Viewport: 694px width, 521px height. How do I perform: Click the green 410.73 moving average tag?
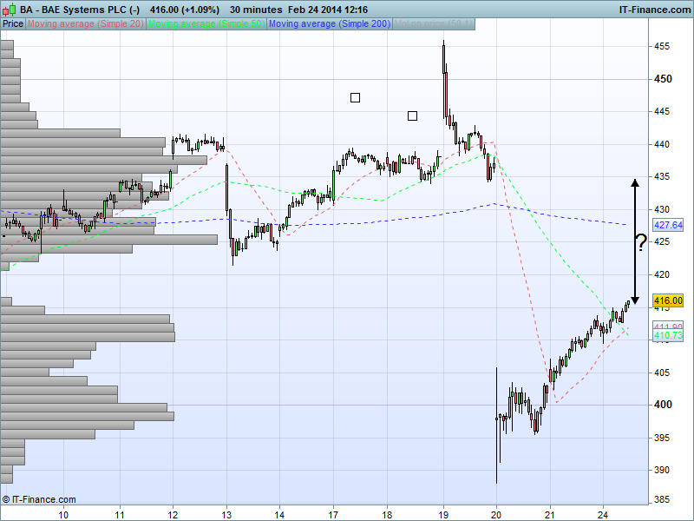pos(669,335)
